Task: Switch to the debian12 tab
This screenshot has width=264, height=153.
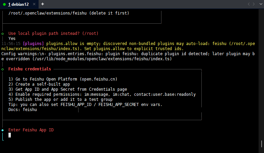Action: coord(19,4)
